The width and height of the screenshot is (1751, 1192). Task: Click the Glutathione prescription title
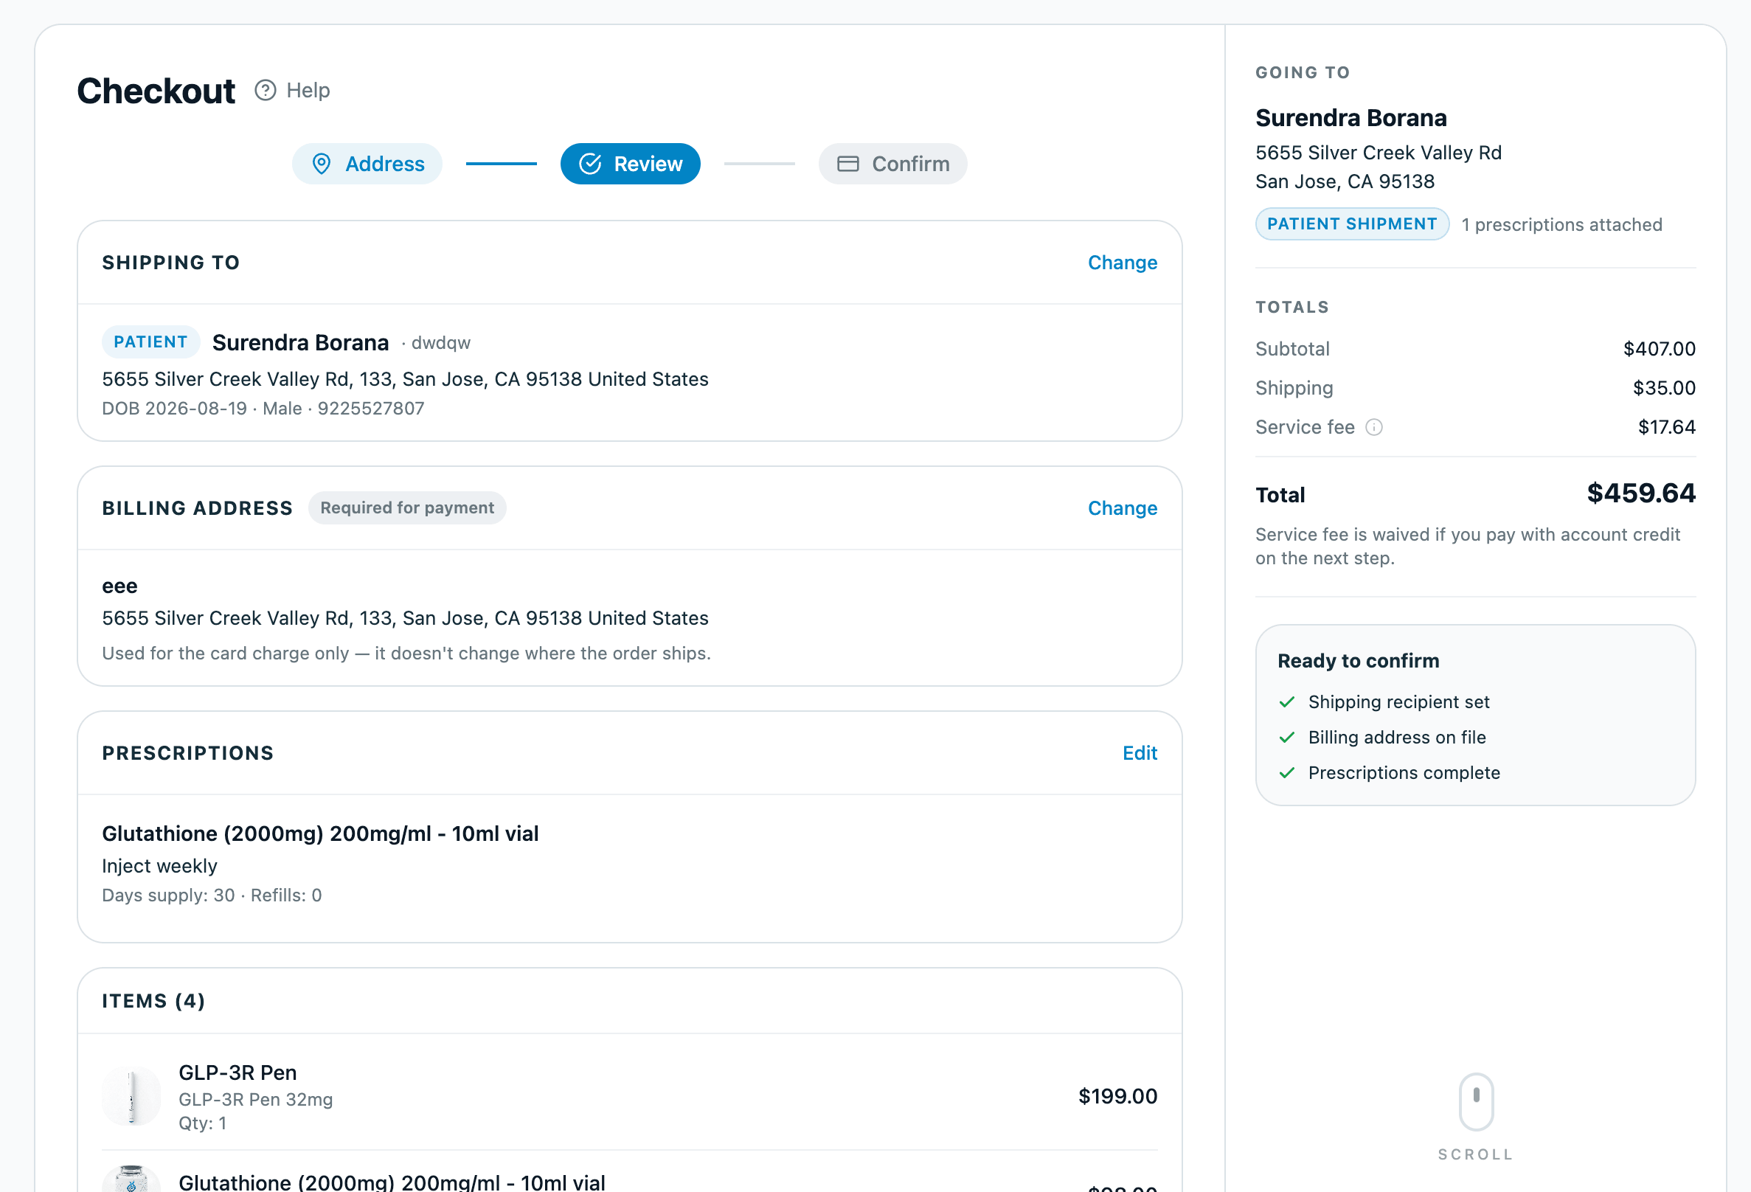click(320, 834)
